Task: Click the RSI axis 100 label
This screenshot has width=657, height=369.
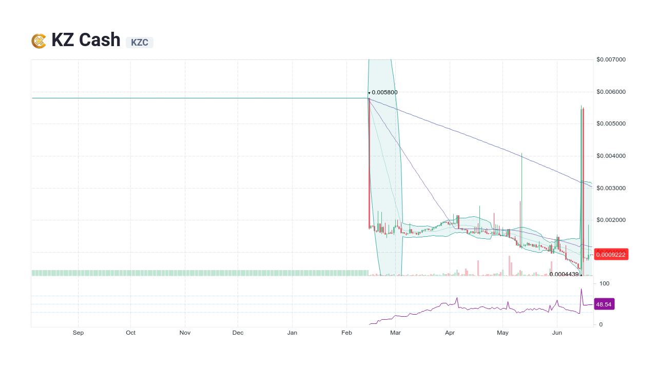Action: pos(605,283)
